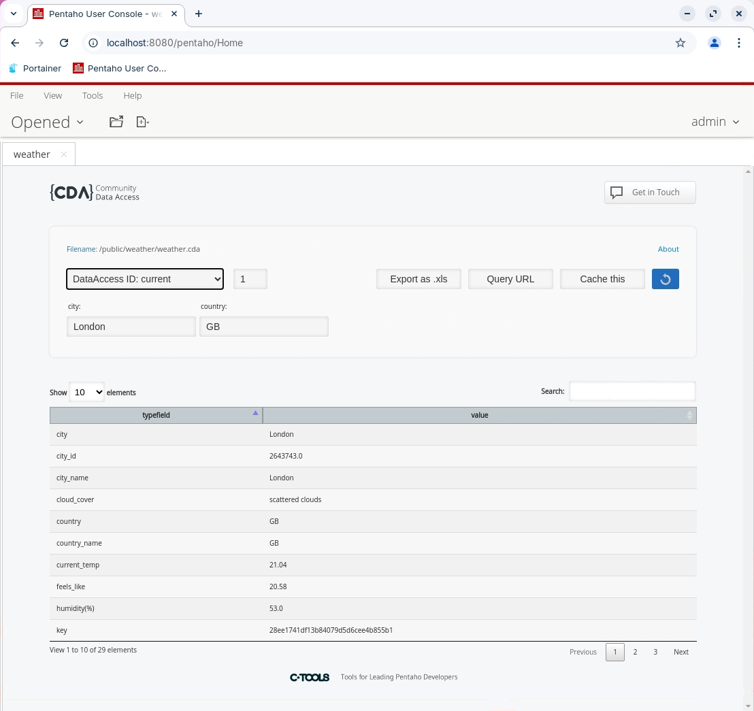Open the admin user menu
The height and width of the screenshot is (711, 754).
715,122
